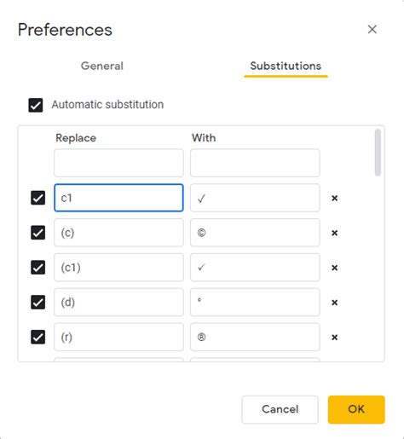The height and width of the screenshot is (439, 404).
Task: Focus the empty Replace input field
Action: (118, 163)
